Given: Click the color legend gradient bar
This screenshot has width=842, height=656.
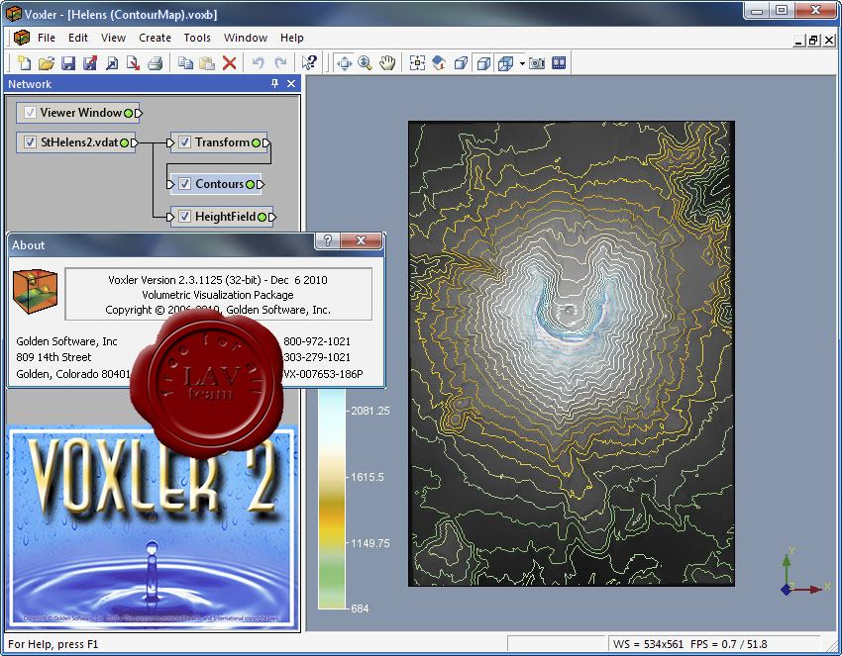Looking at the screenshot, I should coord(331,499).
